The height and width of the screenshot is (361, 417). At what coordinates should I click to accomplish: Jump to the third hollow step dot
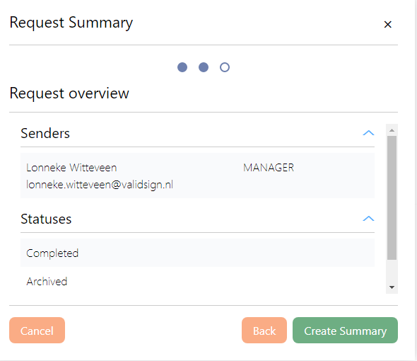pos(225,67)
